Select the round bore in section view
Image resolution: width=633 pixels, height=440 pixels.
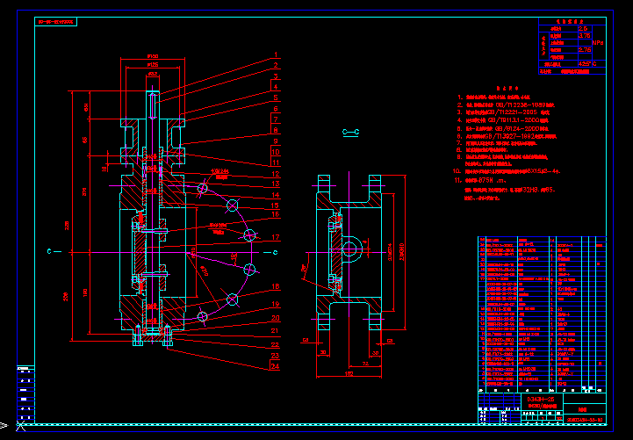coord(350,249)
